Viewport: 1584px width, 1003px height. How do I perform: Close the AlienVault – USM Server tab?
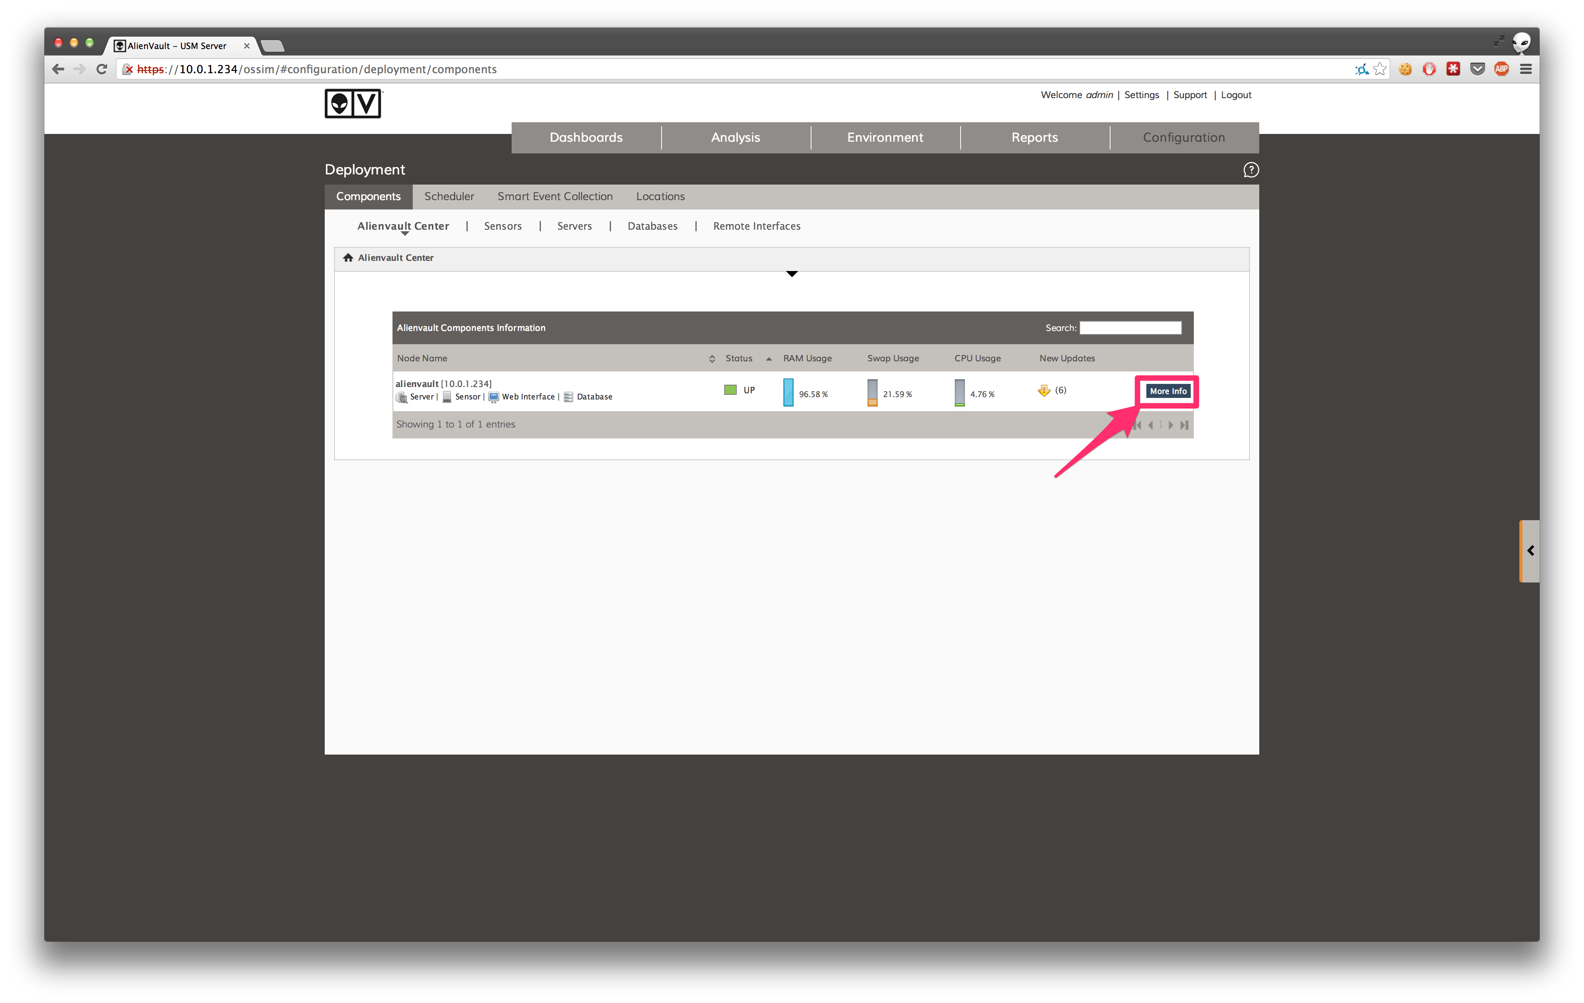click(247, 46)
